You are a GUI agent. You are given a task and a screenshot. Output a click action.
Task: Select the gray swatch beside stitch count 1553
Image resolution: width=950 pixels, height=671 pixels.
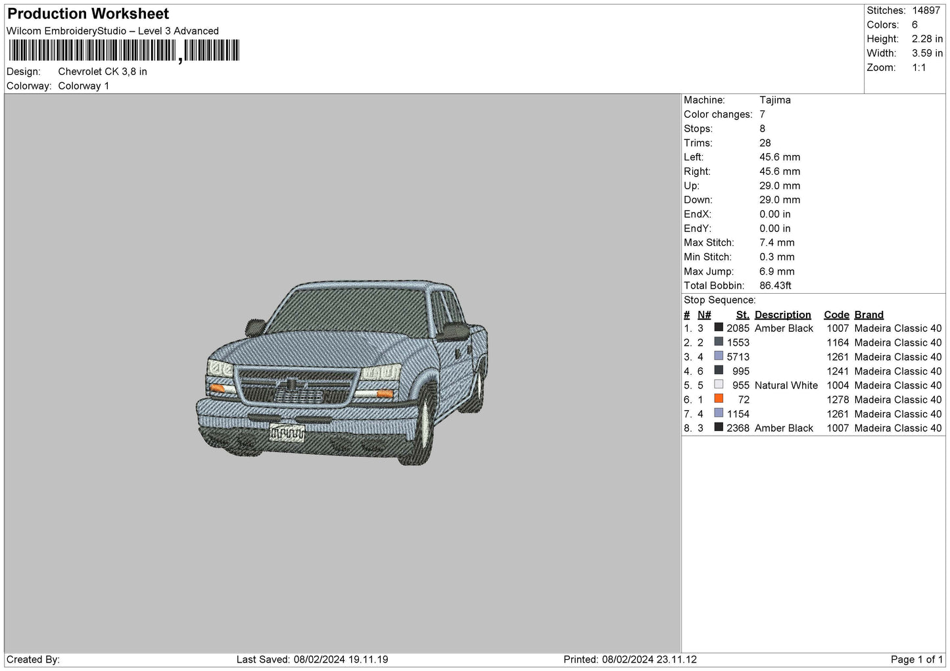point(719,342)
